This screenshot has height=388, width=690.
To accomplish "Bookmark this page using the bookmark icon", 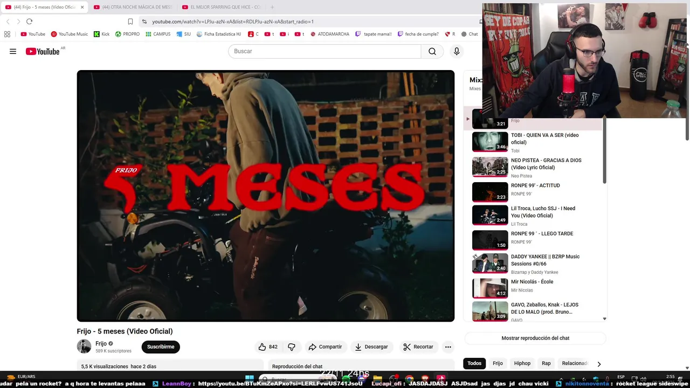I will point(130,22).
